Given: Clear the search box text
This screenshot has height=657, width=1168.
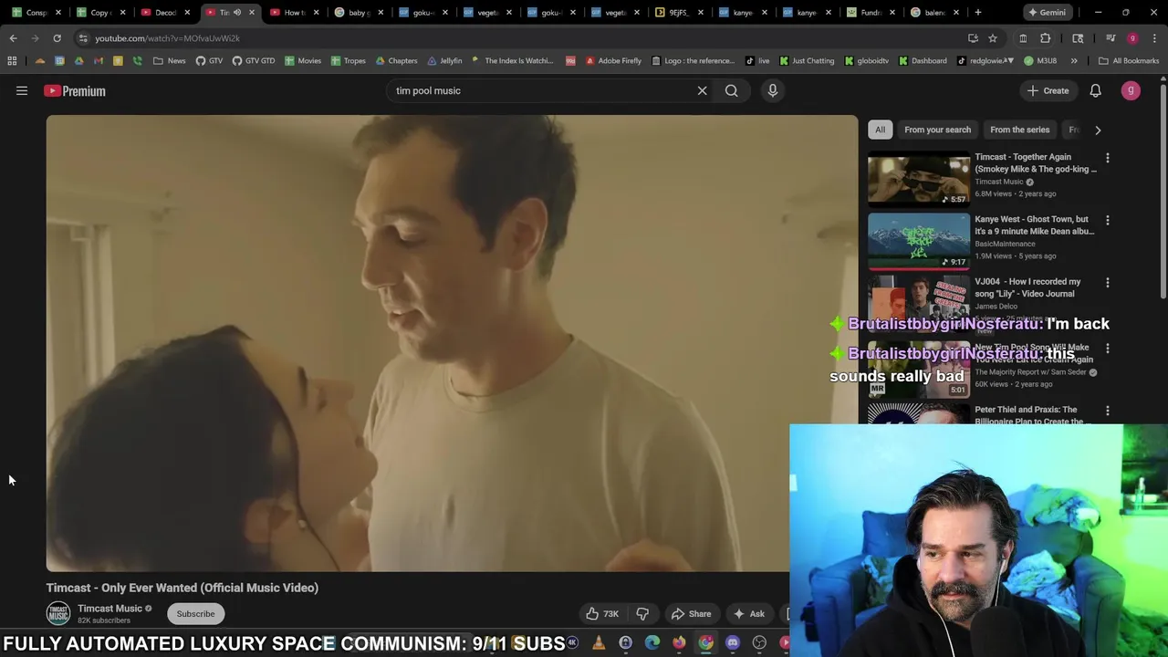Looking at the screenshot, I should [x=702, y=90].
